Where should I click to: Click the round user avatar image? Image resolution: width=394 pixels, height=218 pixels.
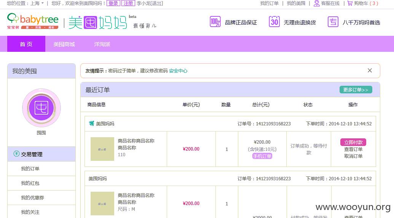tap(41, 108)
